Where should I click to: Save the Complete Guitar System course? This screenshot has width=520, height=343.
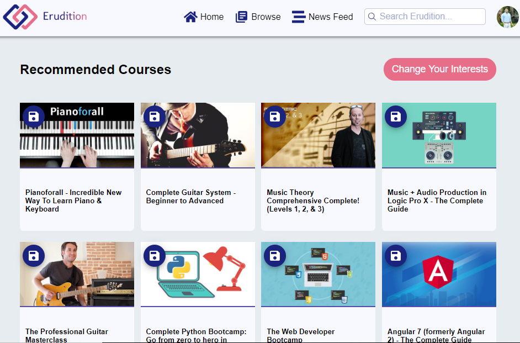[155, 117]
